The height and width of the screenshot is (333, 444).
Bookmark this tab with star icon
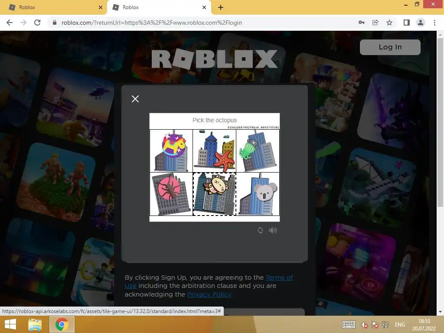[x=389, y=23]
